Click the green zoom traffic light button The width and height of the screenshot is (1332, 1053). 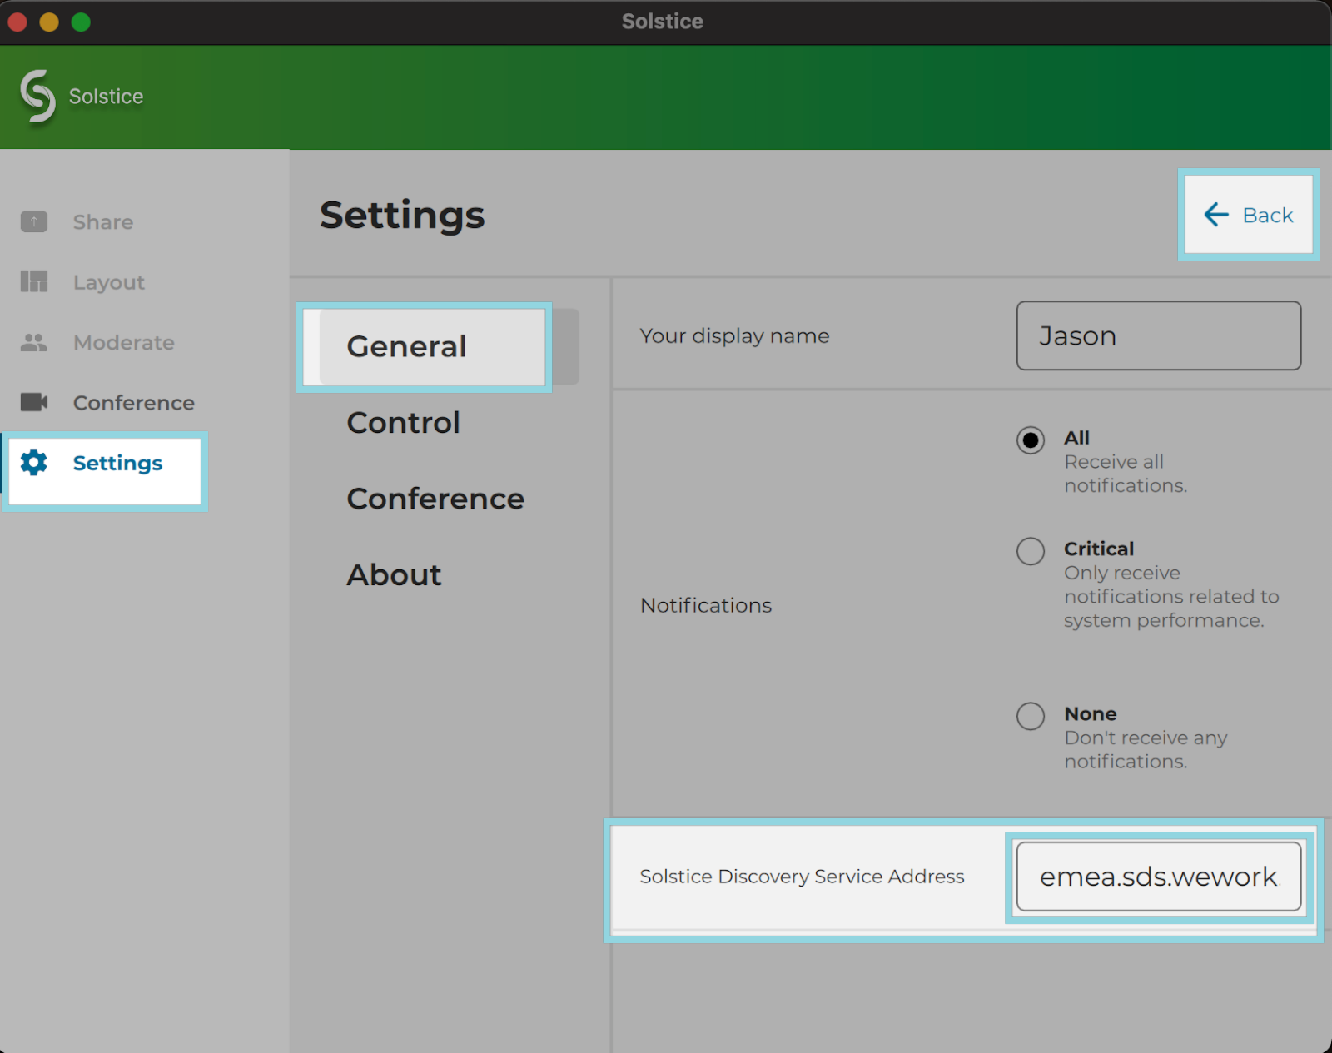(x=81, y=22)
